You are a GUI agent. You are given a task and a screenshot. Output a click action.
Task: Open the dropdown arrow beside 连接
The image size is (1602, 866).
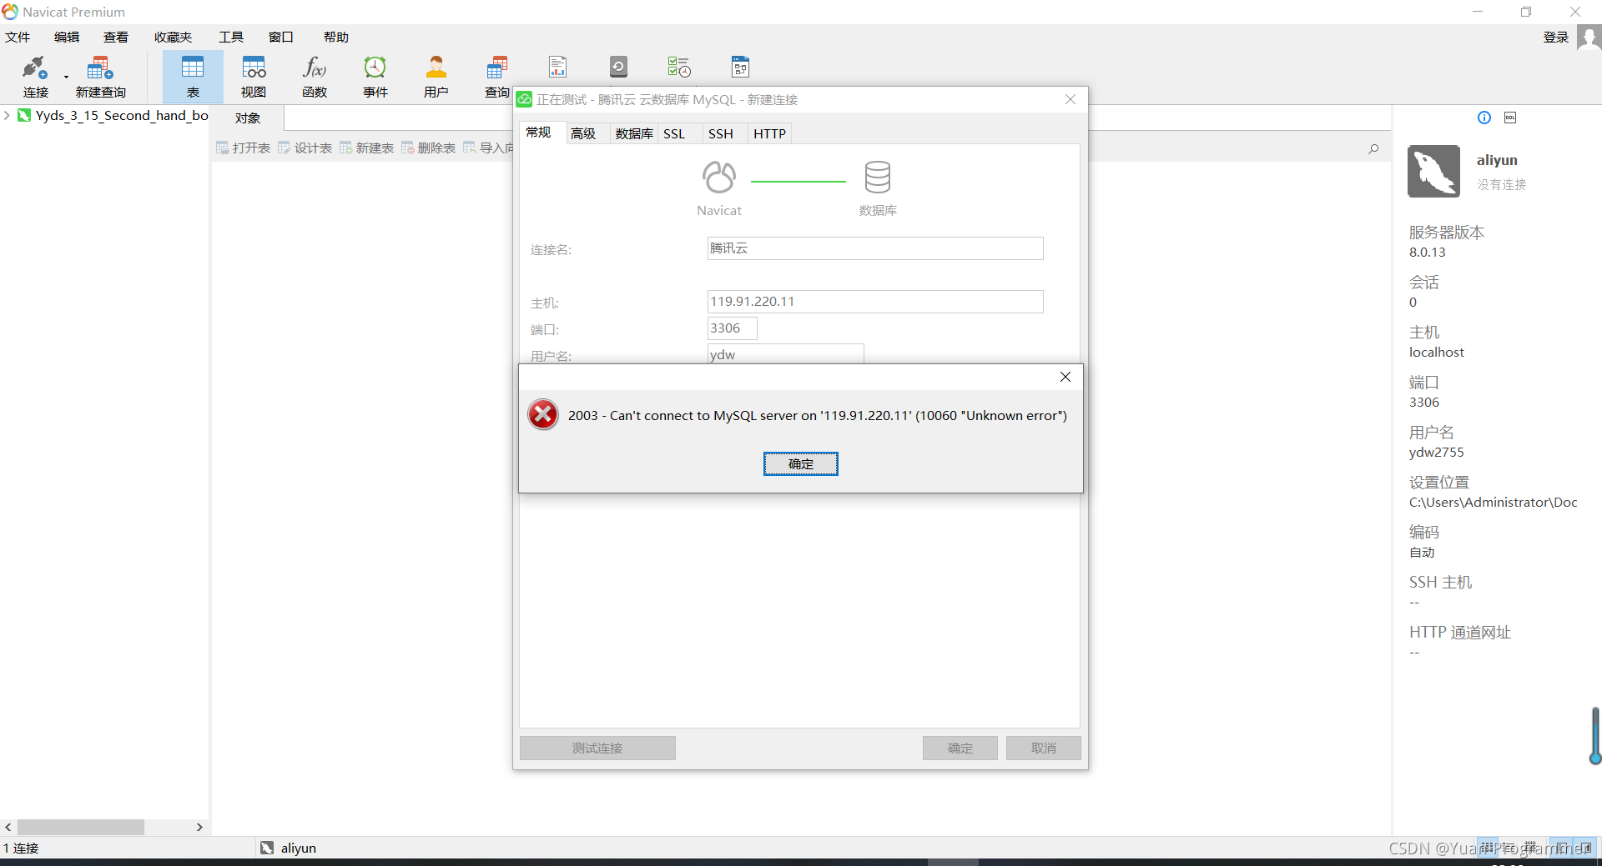tap(66, 78)
